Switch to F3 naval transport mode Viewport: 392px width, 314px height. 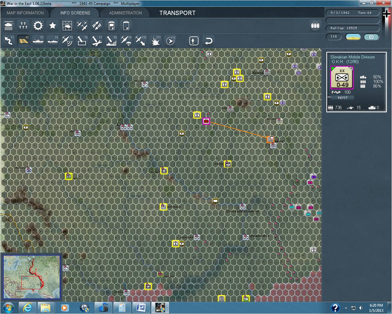pyautogui.click(x=38, y=40)
